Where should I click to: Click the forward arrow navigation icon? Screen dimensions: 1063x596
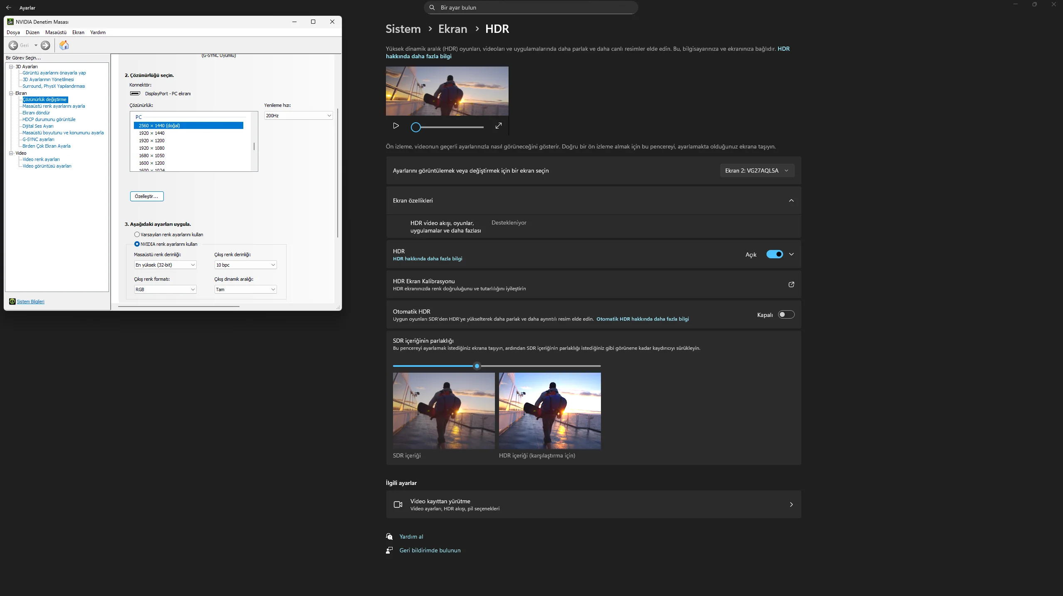tap(46, 45)
